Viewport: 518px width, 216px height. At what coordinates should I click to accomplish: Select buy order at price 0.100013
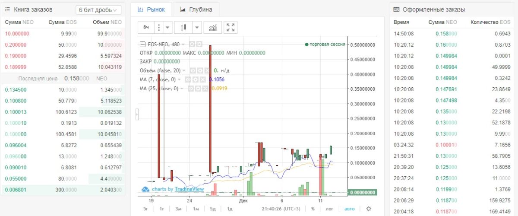[x=63, y=112]
